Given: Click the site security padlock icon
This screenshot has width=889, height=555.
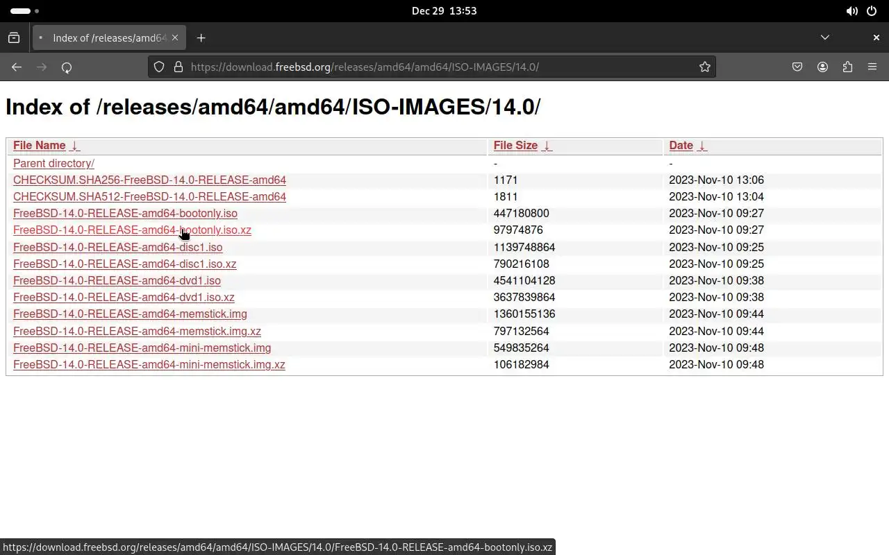Looking at the screenshot, I should (x=178, y=67).
